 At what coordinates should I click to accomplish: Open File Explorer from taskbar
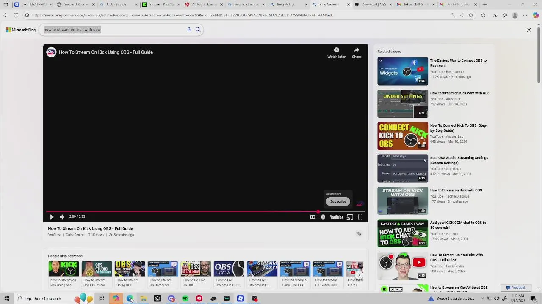[144, 299]
